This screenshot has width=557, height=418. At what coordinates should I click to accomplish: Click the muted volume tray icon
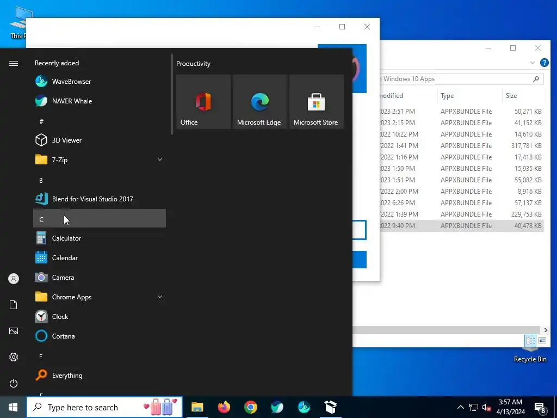pos(486,407)
